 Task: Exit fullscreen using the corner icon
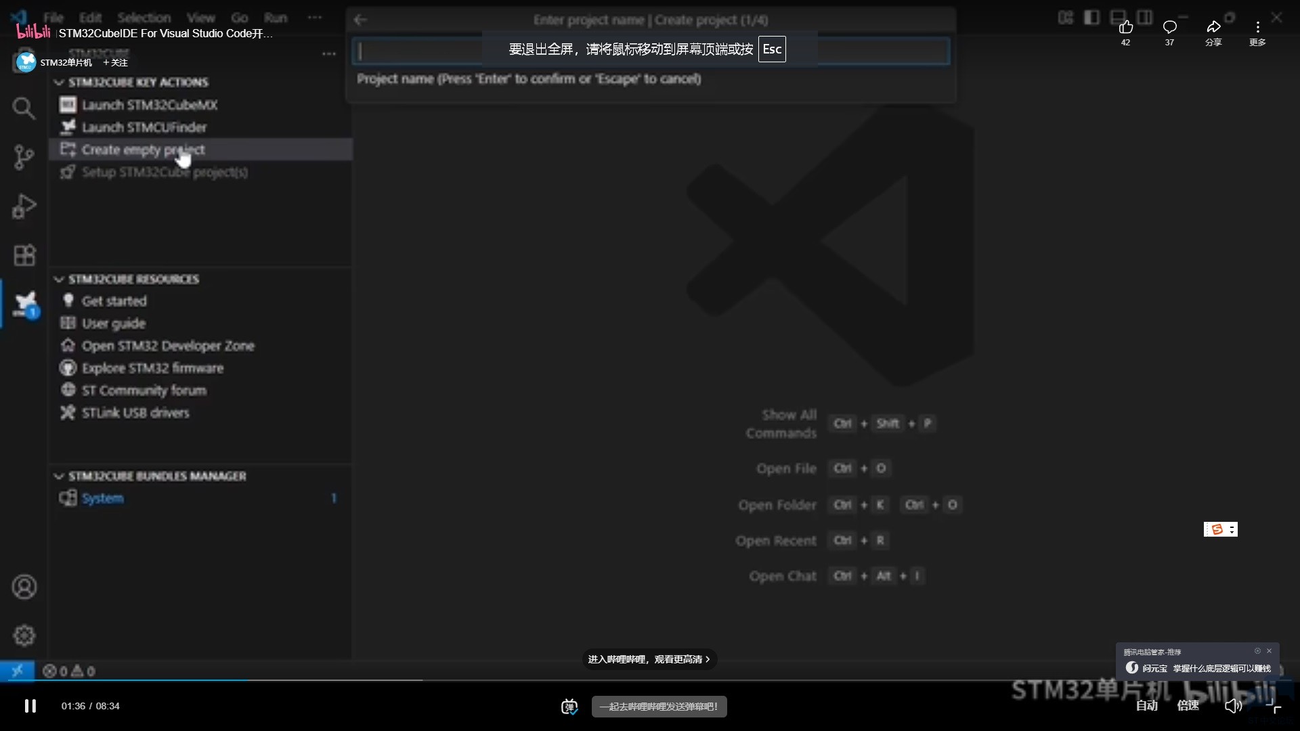point(1273,706)
